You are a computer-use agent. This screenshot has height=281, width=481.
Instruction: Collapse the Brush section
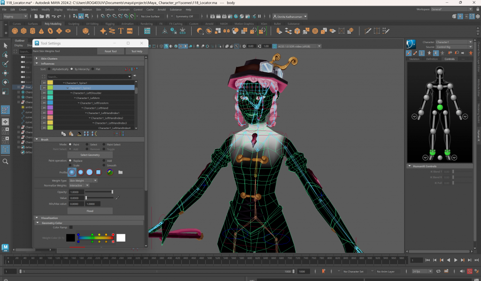(x=37, y=139)
